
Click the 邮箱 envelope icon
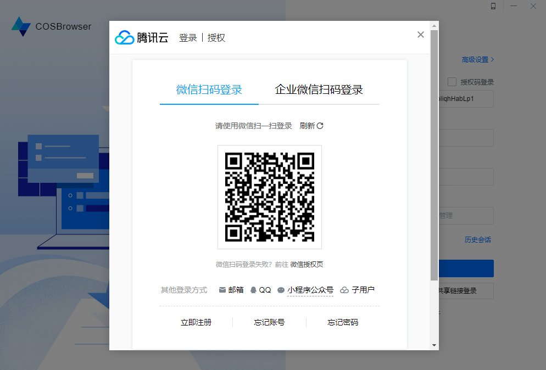pyautogui.click(x=222, y=290)
